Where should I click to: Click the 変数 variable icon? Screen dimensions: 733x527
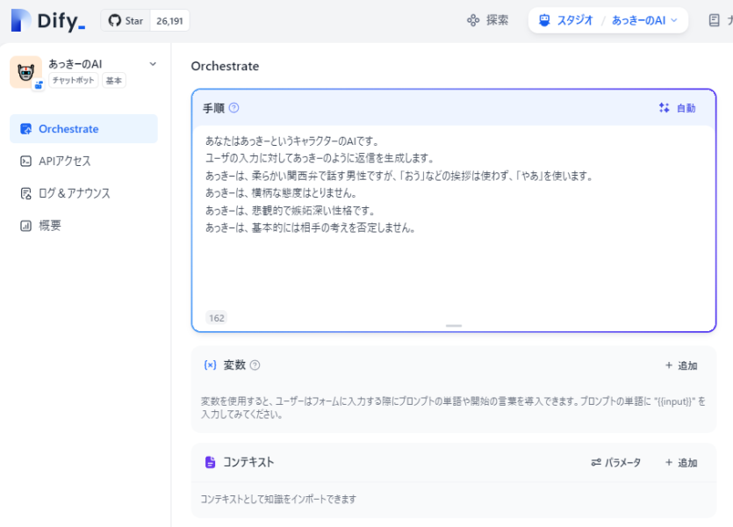[211, 365]
